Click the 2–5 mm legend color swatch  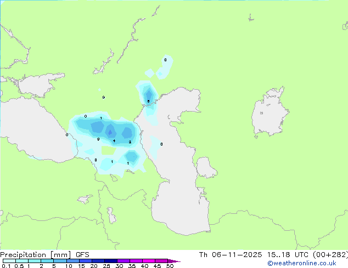[47, 261]
